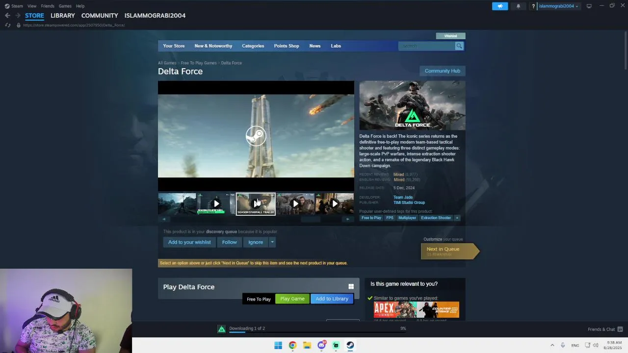Open Your Store menu
Image resolution: width=628 pixels, height=353 pixels.
(174, 46)
